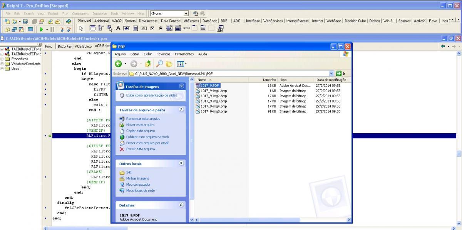Screen dimensions: 462x230
Task: Open the address bar dropdown arrow
Action: click(x=331, y=73)
